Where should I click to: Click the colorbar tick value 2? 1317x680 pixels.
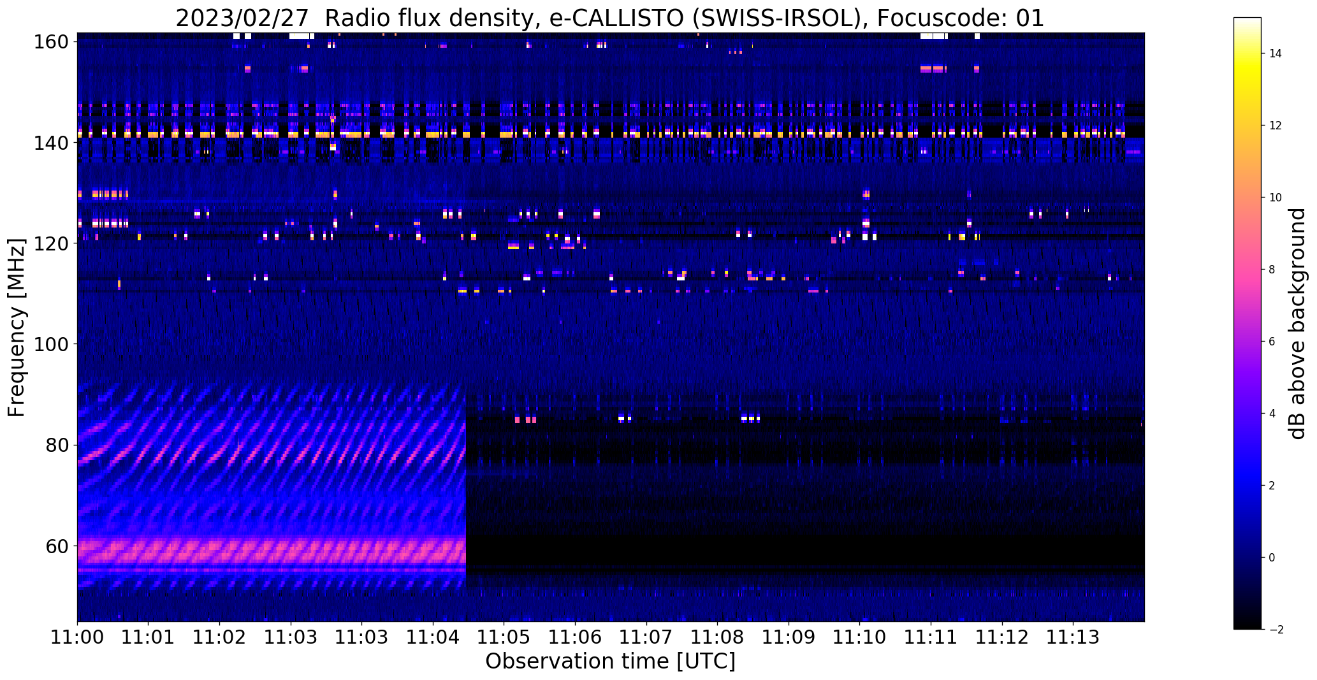click(1272, 486)
